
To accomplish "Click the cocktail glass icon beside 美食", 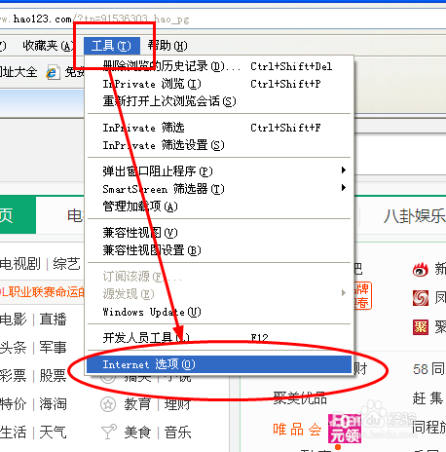I will click(x=108, y=433).
